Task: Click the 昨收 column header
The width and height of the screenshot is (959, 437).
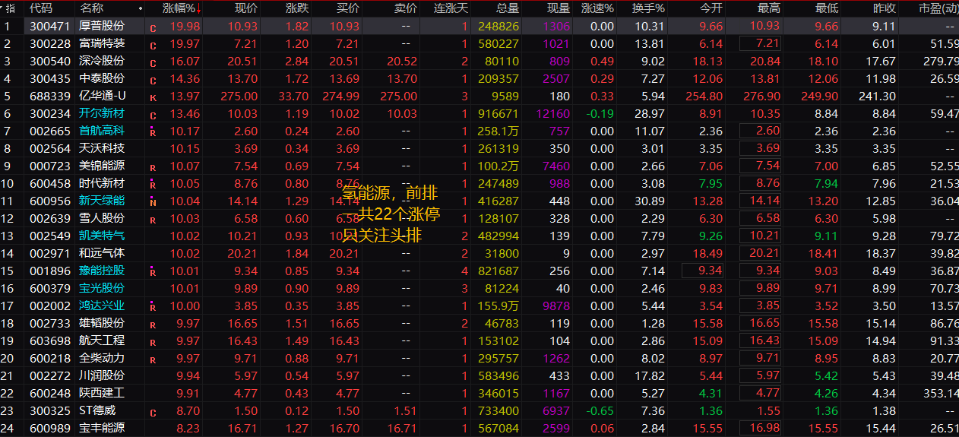Action: coord(885,8)
